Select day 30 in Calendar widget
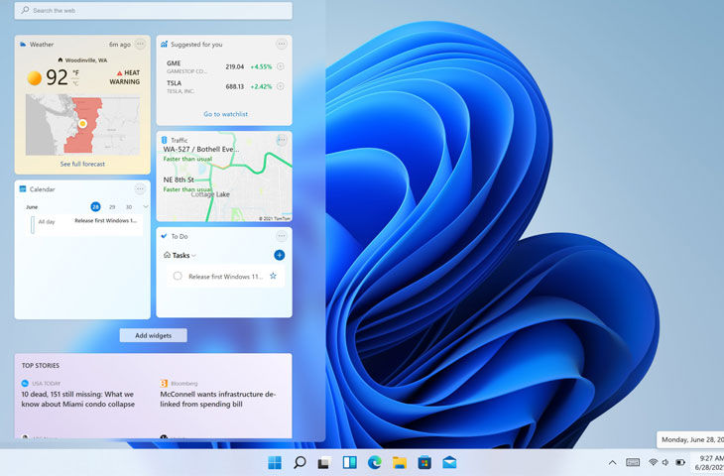This screenshot has height=476, width=724. tap(129, 206)
